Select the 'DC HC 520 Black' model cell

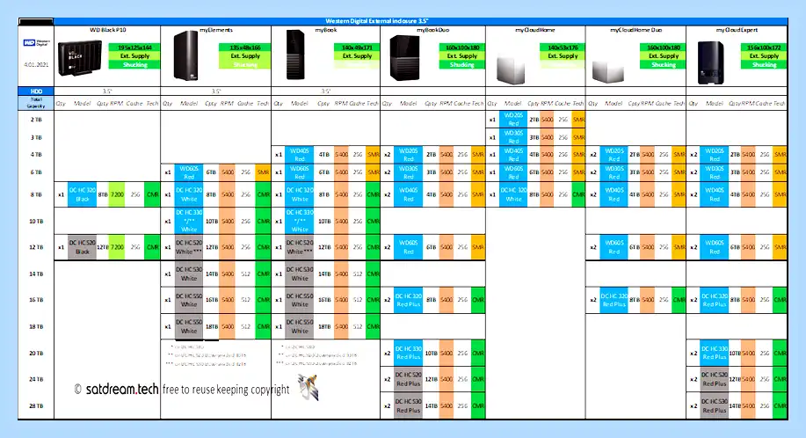pyautogui.click(x=83, y=247)
